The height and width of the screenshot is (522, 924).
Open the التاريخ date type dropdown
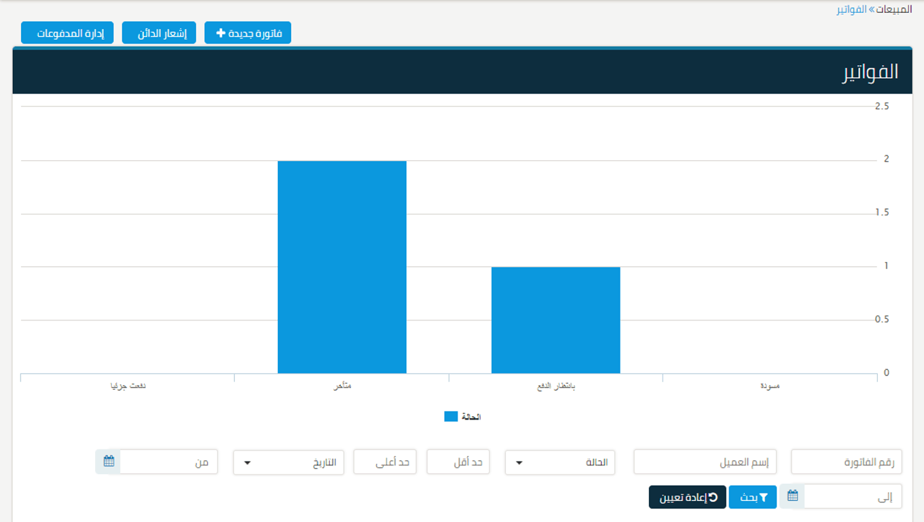289,462
